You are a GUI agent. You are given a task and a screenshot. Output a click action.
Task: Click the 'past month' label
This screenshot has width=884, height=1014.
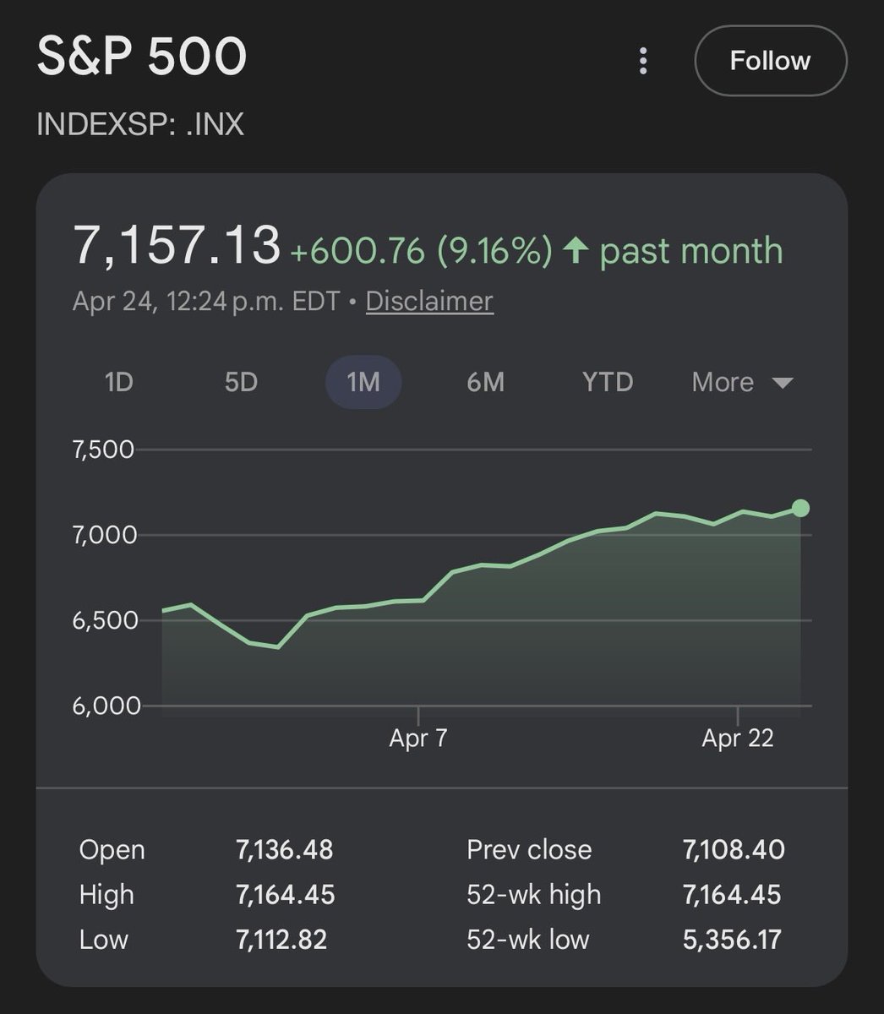point(691,251)
